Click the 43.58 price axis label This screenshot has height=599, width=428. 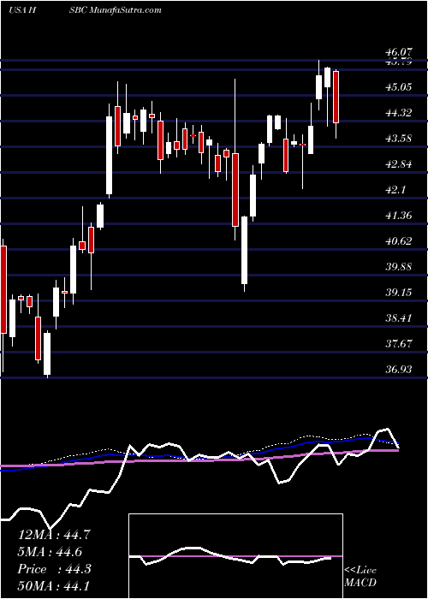tap(398, 138)
